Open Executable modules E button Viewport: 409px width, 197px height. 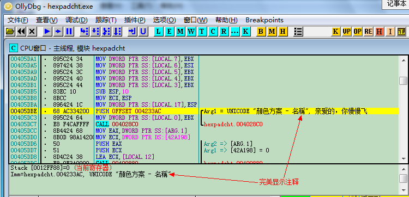169,32
